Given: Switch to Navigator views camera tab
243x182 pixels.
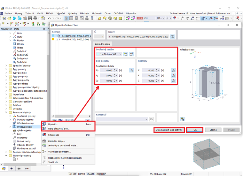Looking at the screenshot, I should (19, 168).
